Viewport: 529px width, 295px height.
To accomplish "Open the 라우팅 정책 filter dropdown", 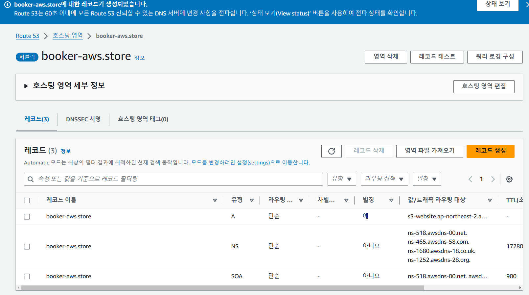I will click(x=384, y=179).
